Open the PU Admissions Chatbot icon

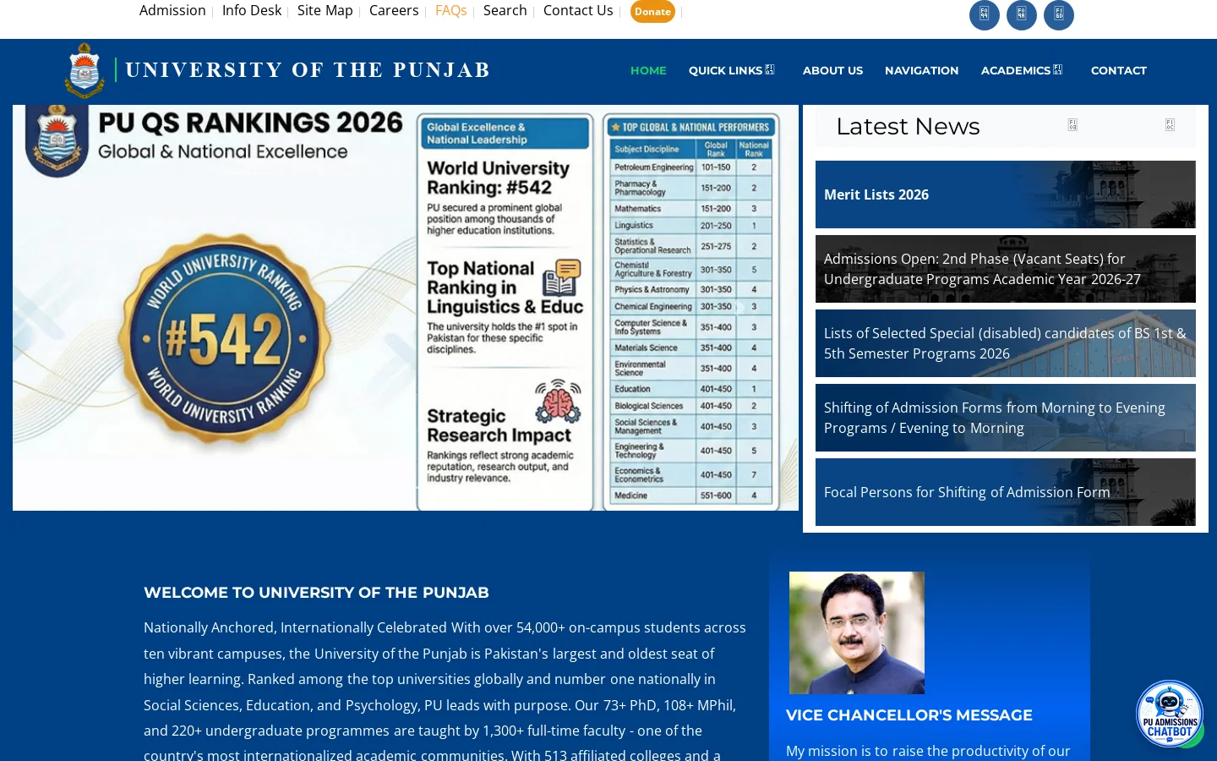[x=1170, y=714]
